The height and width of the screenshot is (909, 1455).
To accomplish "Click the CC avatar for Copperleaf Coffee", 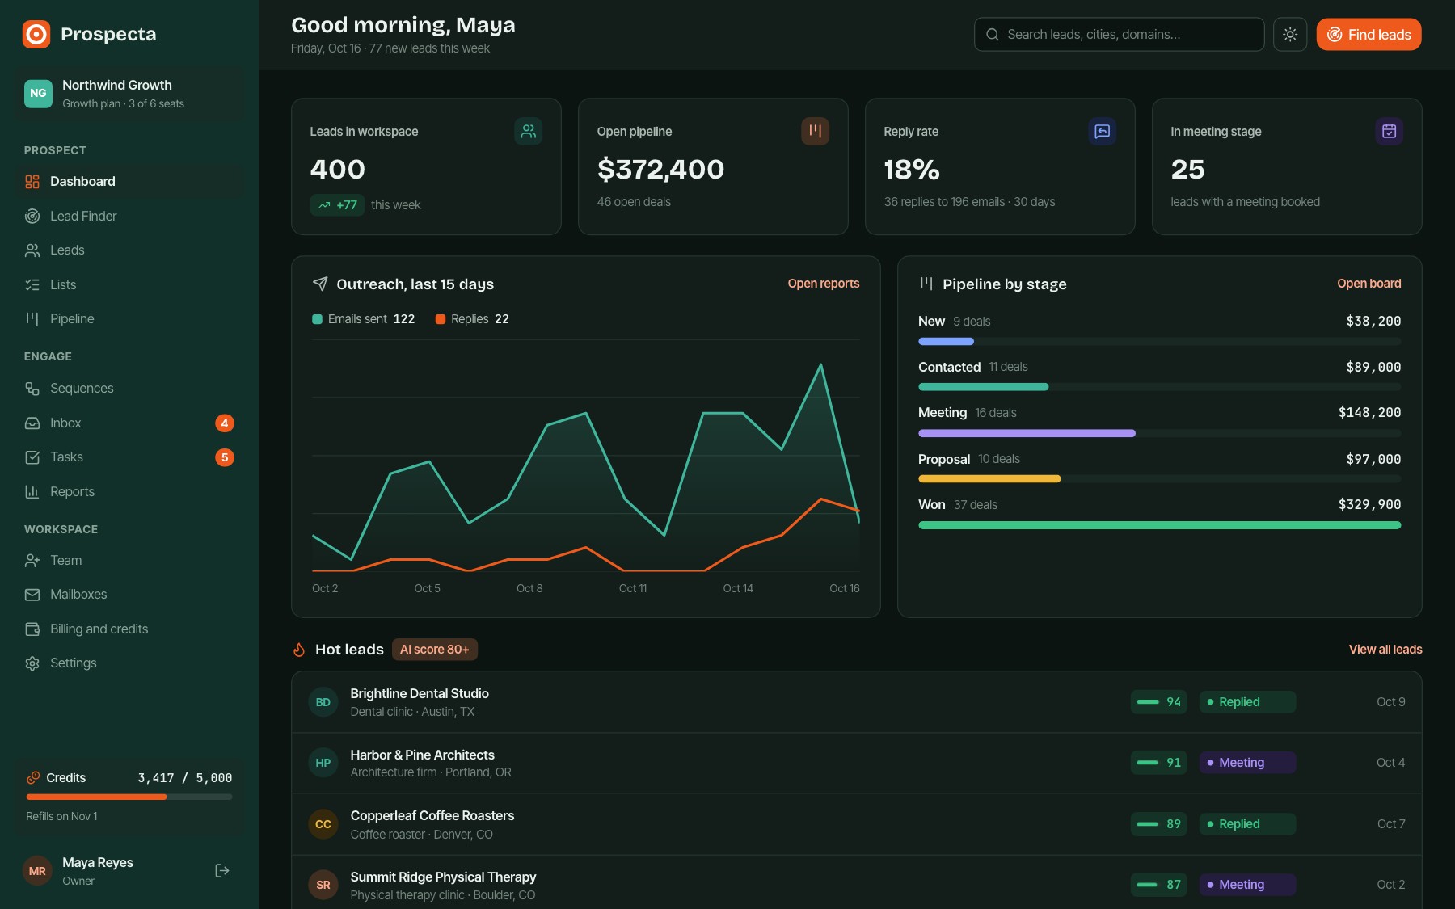I will (323, 824).
